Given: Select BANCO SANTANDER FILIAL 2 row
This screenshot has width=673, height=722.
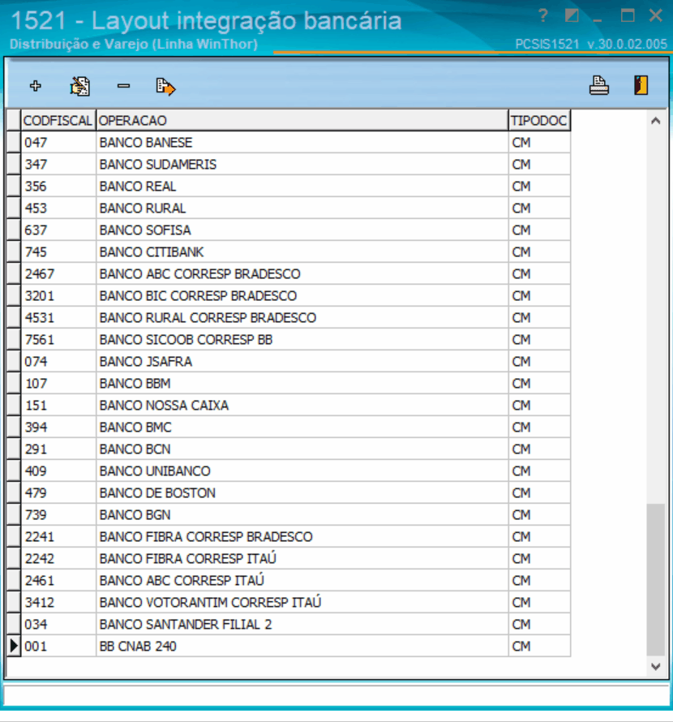Looking at the screenshot, I should tap(289, 624).
